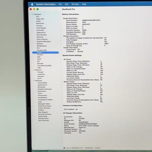
Task: Select Memory in the sidebar
Action: coord(40,43)
